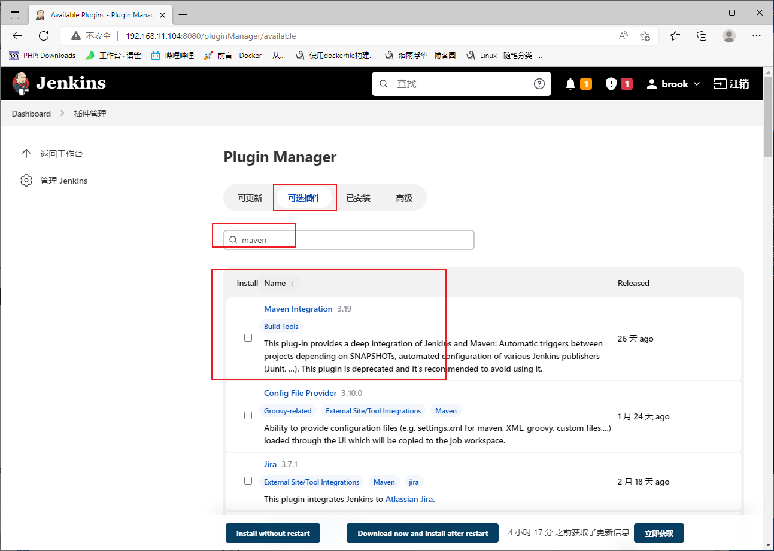Screen dimensions: 774x551
Task: Open browser collections icon
Action: [702, 36]
